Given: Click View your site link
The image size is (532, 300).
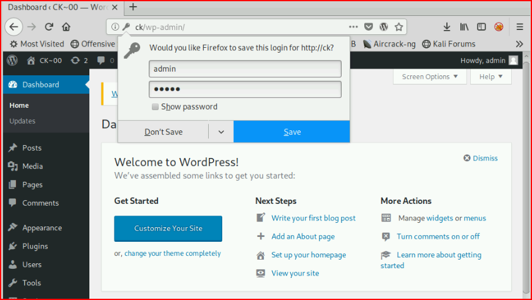Looking at the screenshot, I should click(x=295, y=273).
